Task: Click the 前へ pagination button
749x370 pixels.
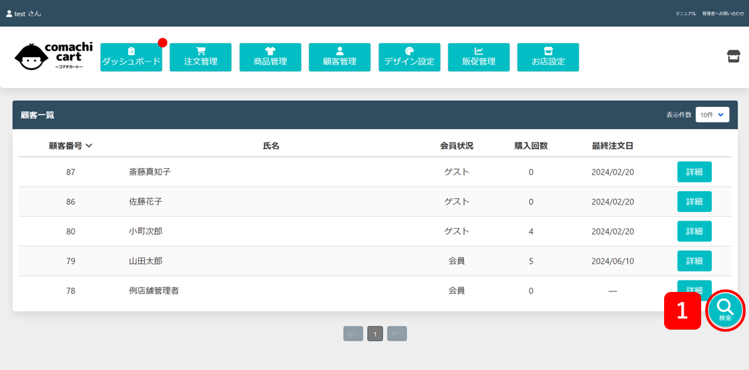Action: pos(353,334)
